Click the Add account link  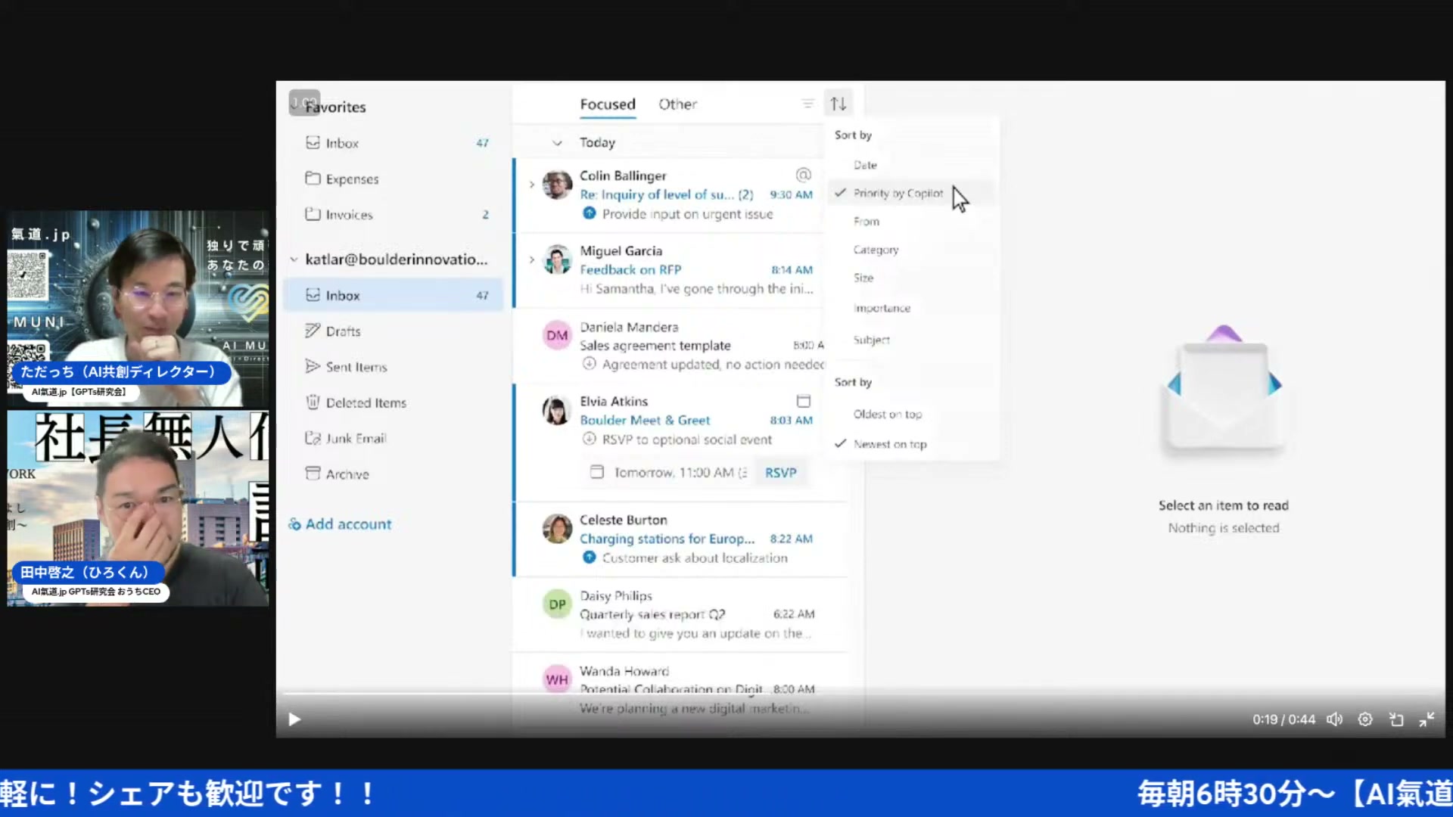348,524
